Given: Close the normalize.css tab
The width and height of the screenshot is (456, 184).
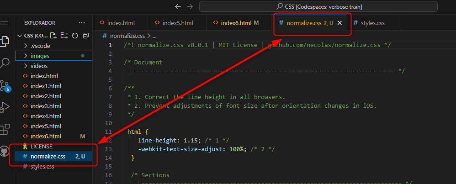Looking at the screenshot, I should [339, 22].
